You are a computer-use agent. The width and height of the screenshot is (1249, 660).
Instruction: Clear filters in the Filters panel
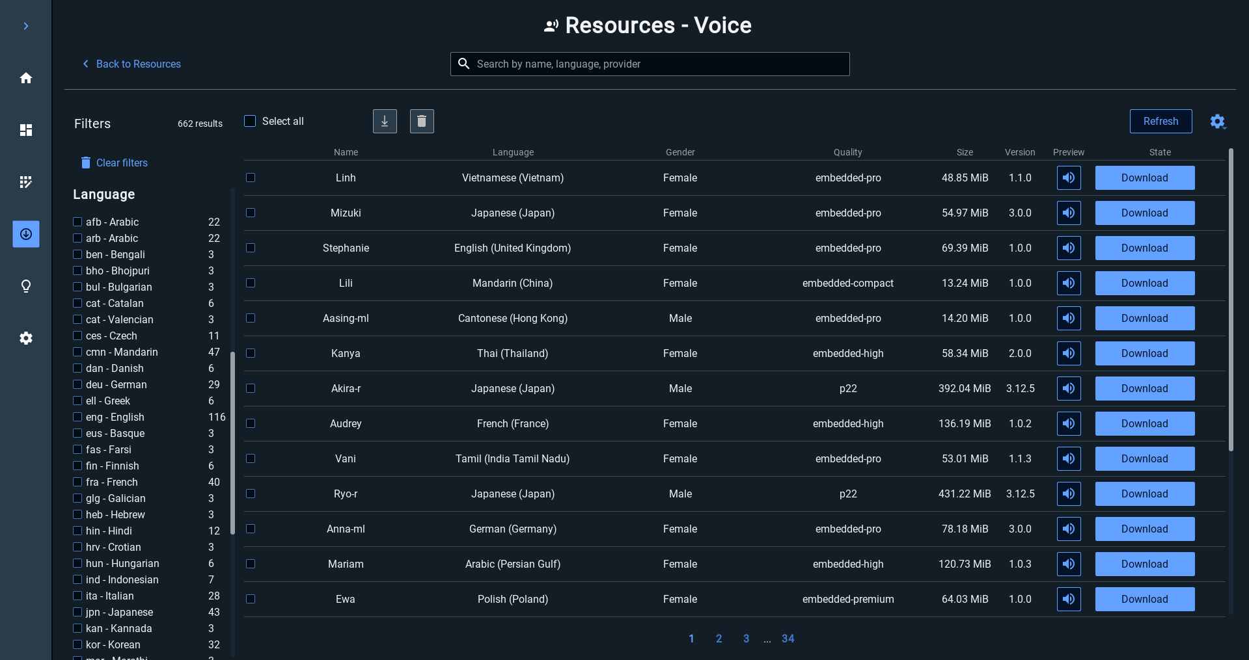(x=114, y=163)
